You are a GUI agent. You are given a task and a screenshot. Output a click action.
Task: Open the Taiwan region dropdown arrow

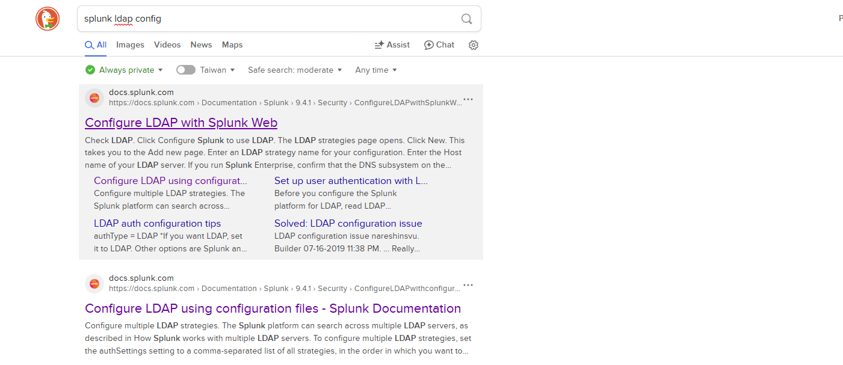(232, 70)
